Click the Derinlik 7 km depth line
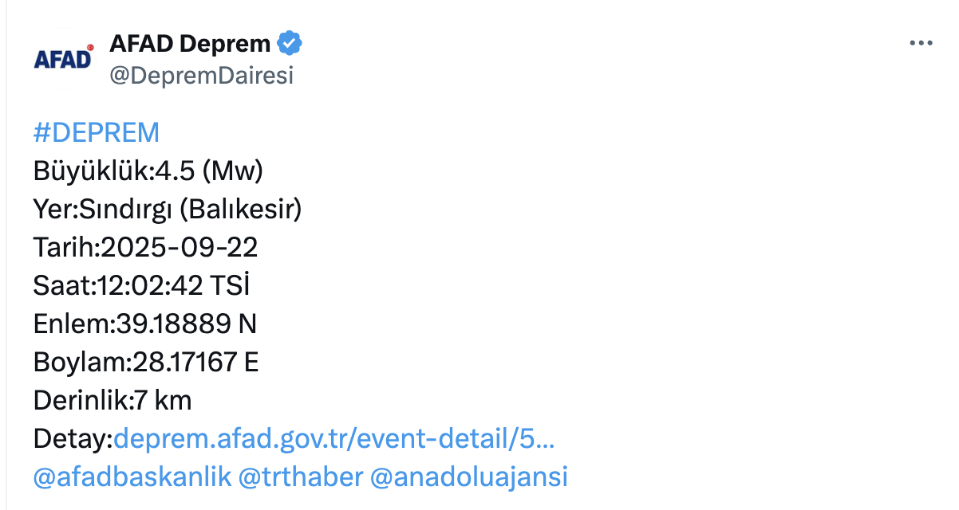Image resolution: width=959 pixels, height=510 pixels. coord(112,400)
